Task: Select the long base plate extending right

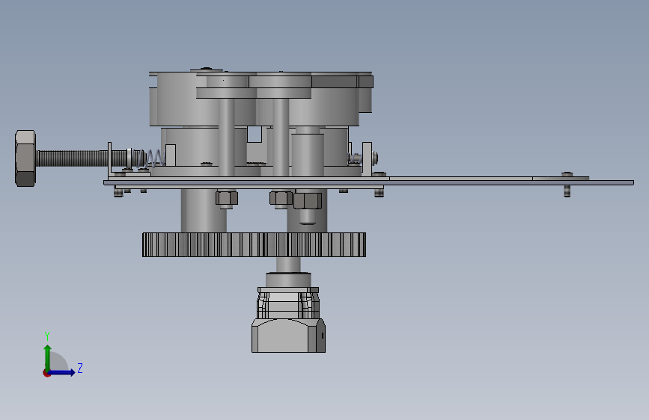Action: coord(368,182)
